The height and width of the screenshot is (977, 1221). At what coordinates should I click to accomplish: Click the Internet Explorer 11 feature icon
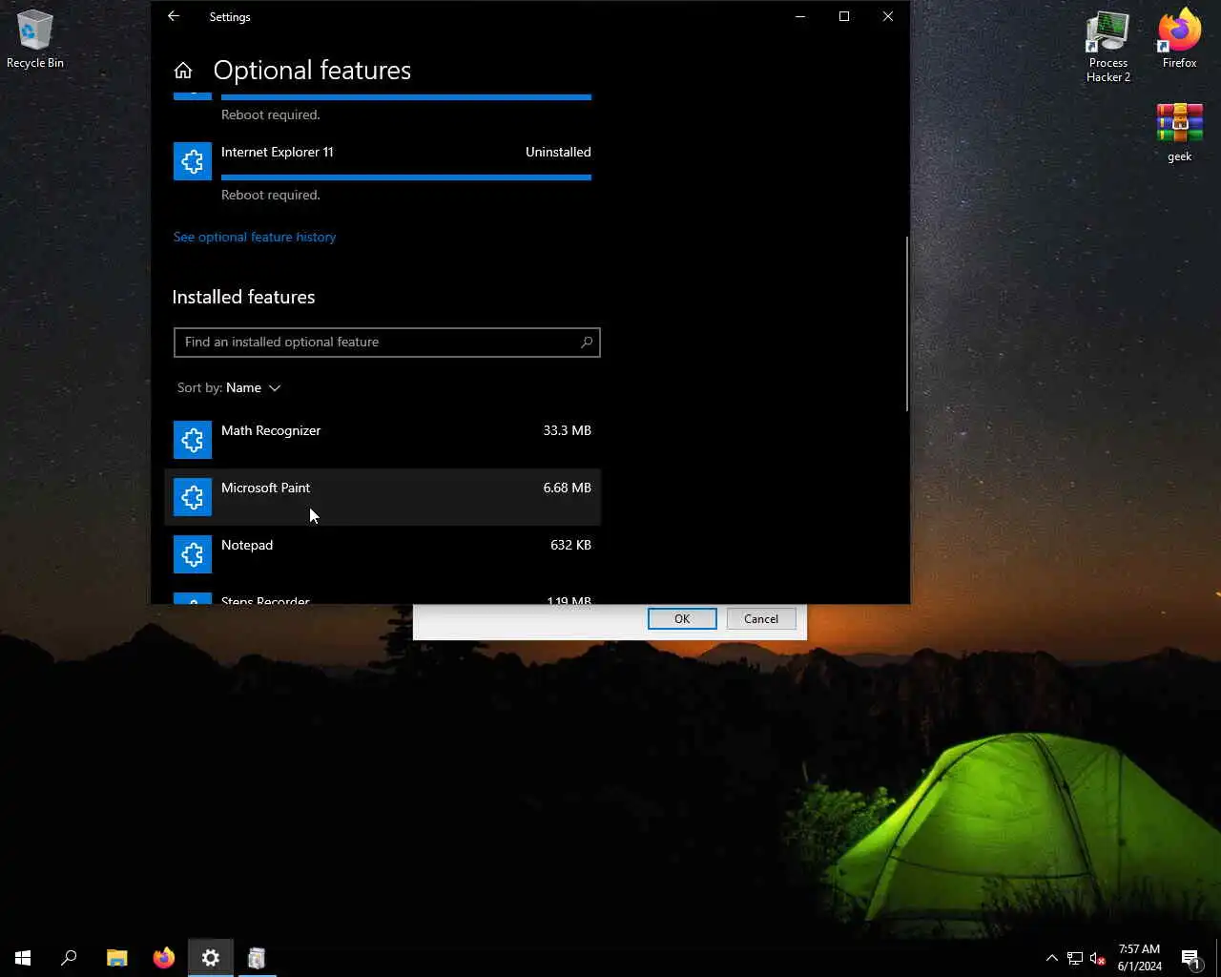point(193,161)
